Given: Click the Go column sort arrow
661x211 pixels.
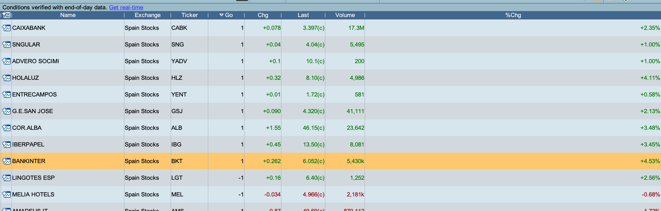Looking at the screenshot, I should [x=221, y=15].
